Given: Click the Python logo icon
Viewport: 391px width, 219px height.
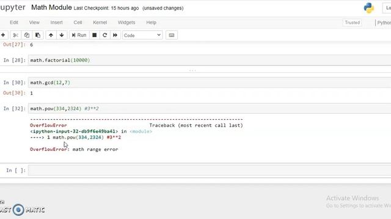Looking at the screenshot, I should [369, 8].
